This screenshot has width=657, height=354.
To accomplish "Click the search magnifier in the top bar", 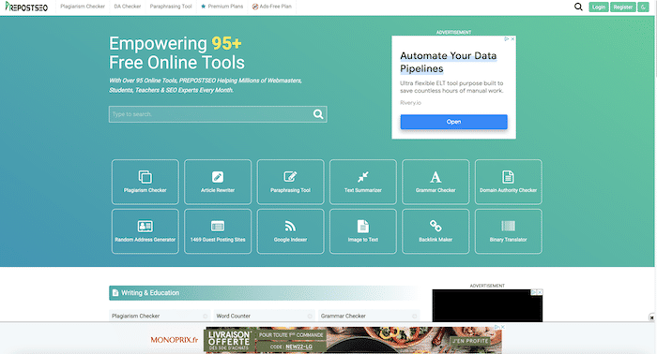I will (x=578, y=7).
